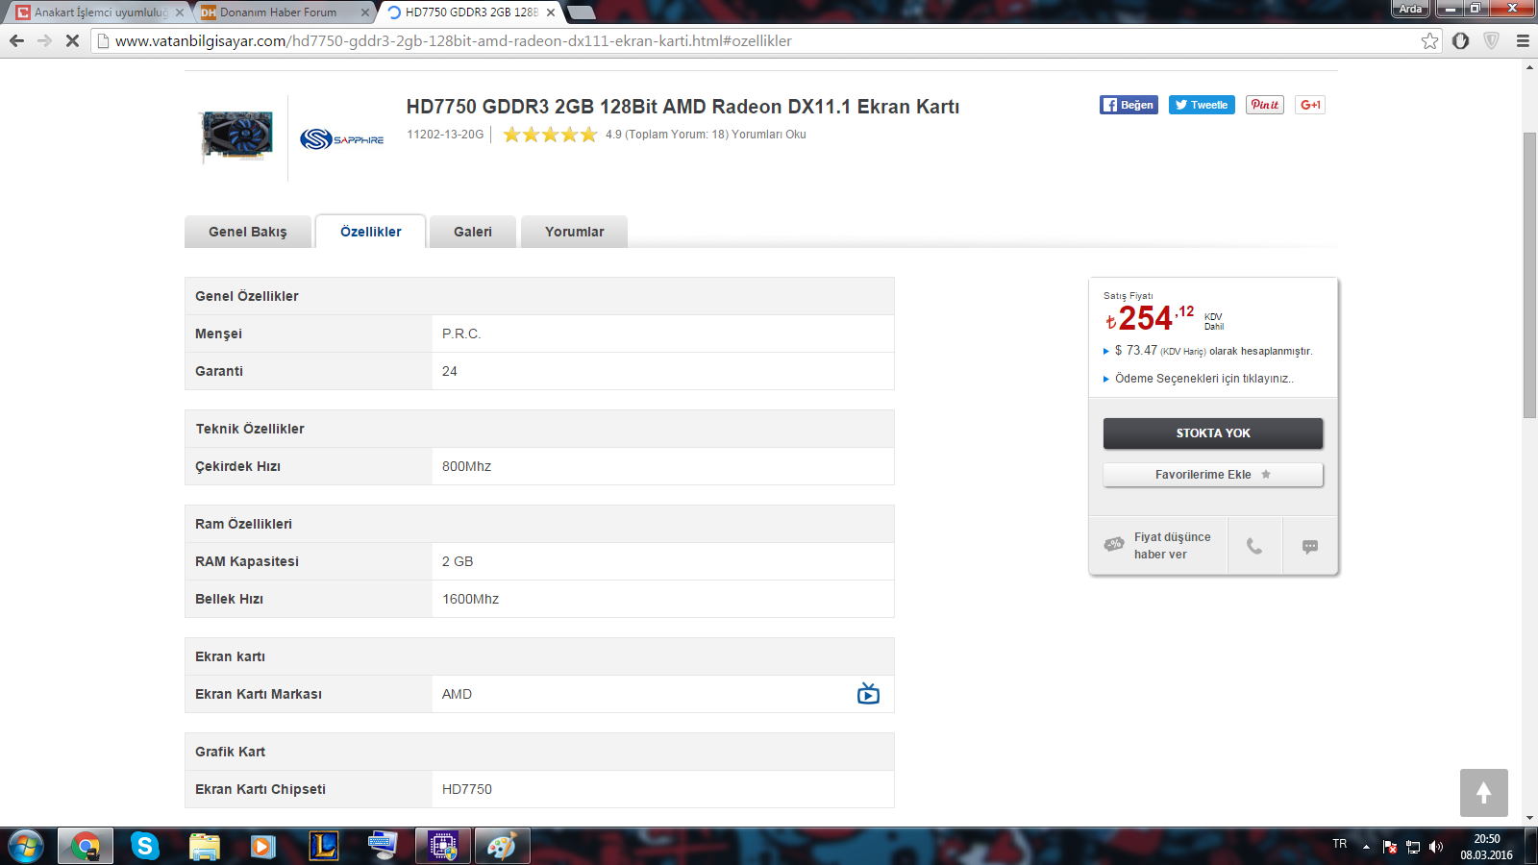Image resolution: width=1538 pixels, height=865 pixels.
Task: Add the product with Favorilerime Ekle
Action: pyautogui.click(x=1213, y=475)
